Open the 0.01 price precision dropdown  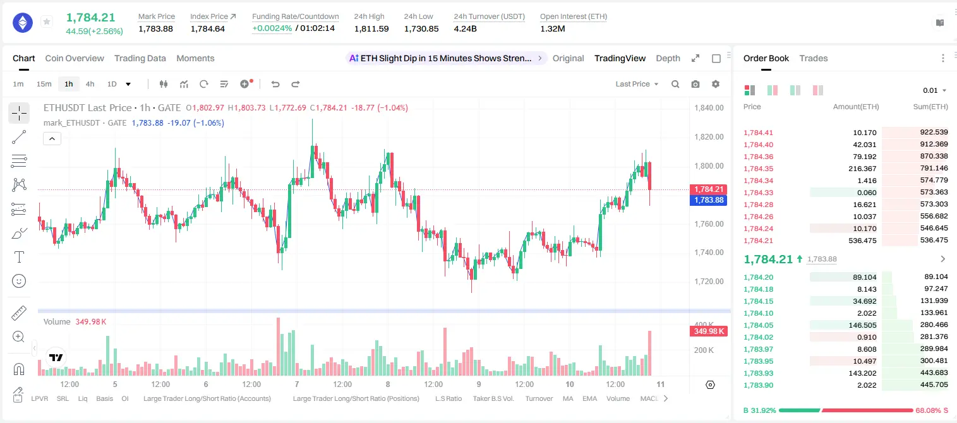pos(935,90)
